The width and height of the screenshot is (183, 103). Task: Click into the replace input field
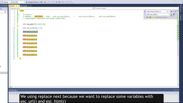coord(157,15)
